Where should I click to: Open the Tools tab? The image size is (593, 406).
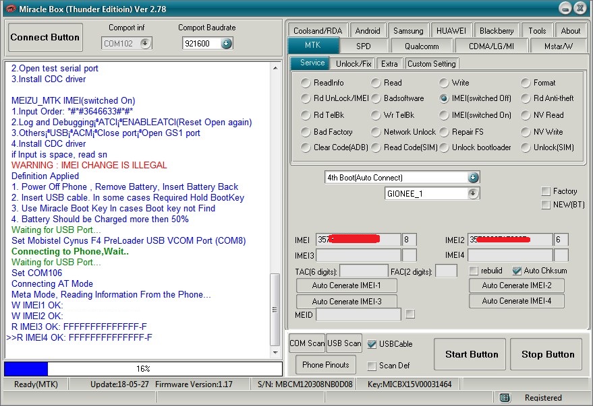(537, 30)
